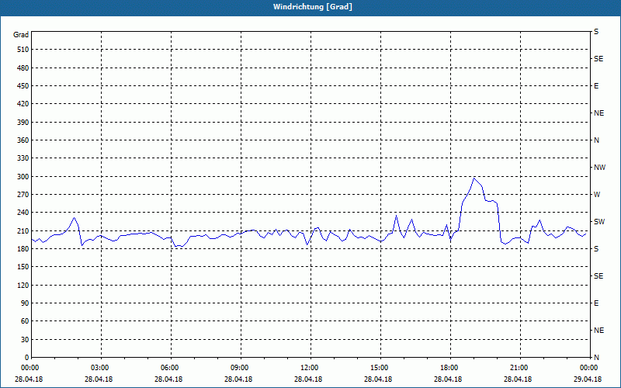
Task: Click the 60 value on the y-axis
Action: (25, 321)
